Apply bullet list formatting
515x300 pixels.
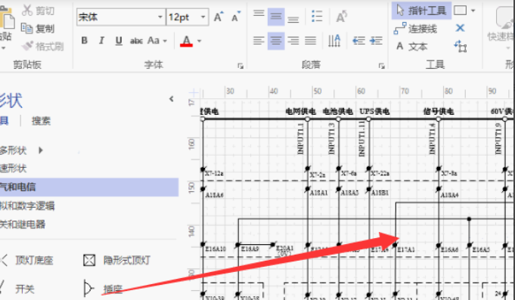click(x=317, y=16)
